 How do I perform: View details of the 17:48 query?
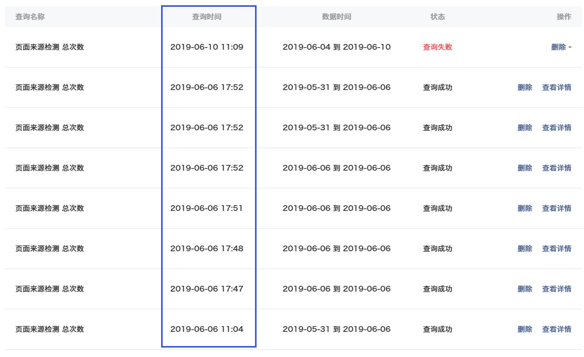click(556, 249)
